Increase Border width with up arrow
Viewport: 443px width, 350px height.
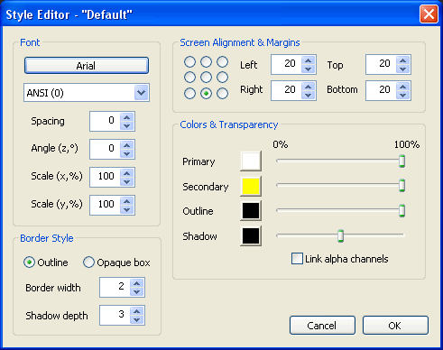137,283
